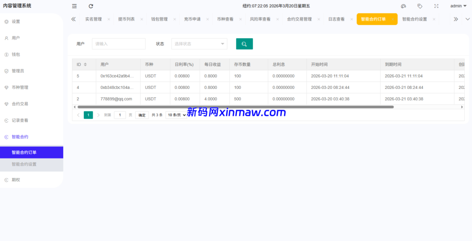The width and height of the screenshot is (472, 241).
Task: Close the 钱包管理 tab
Action: (175, 19)
